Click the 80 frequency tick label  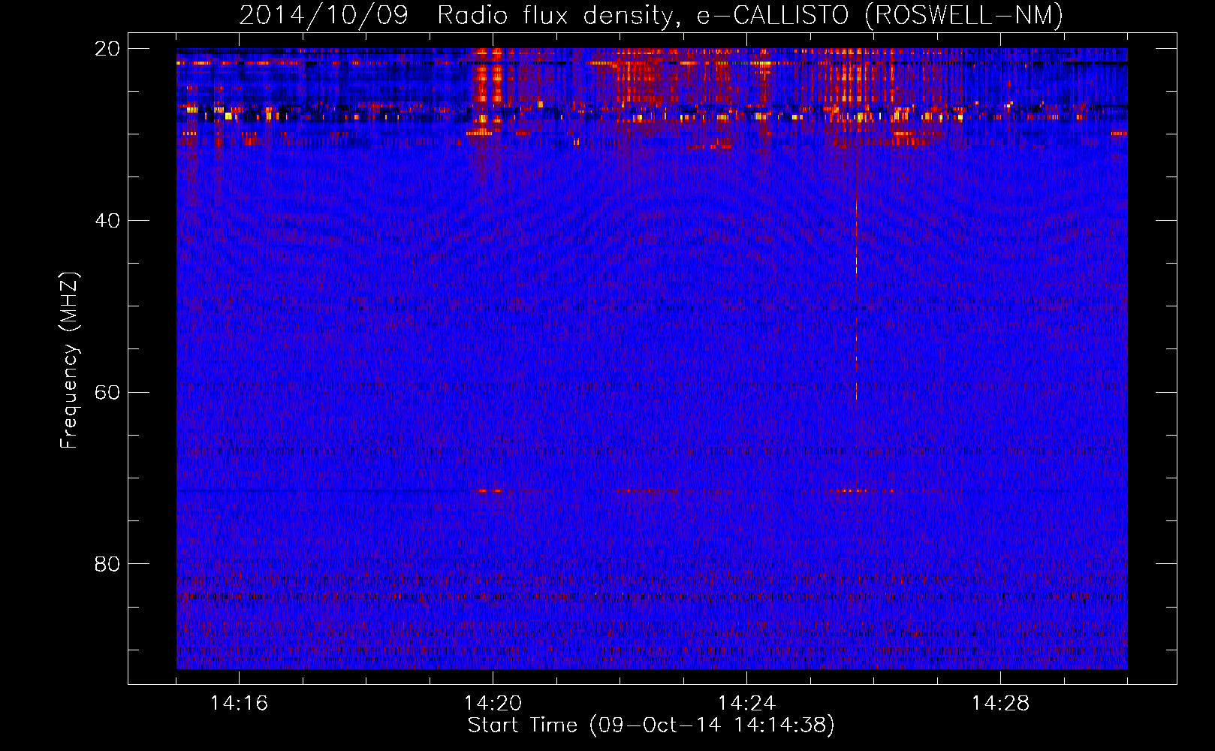(x=107, y=564)
